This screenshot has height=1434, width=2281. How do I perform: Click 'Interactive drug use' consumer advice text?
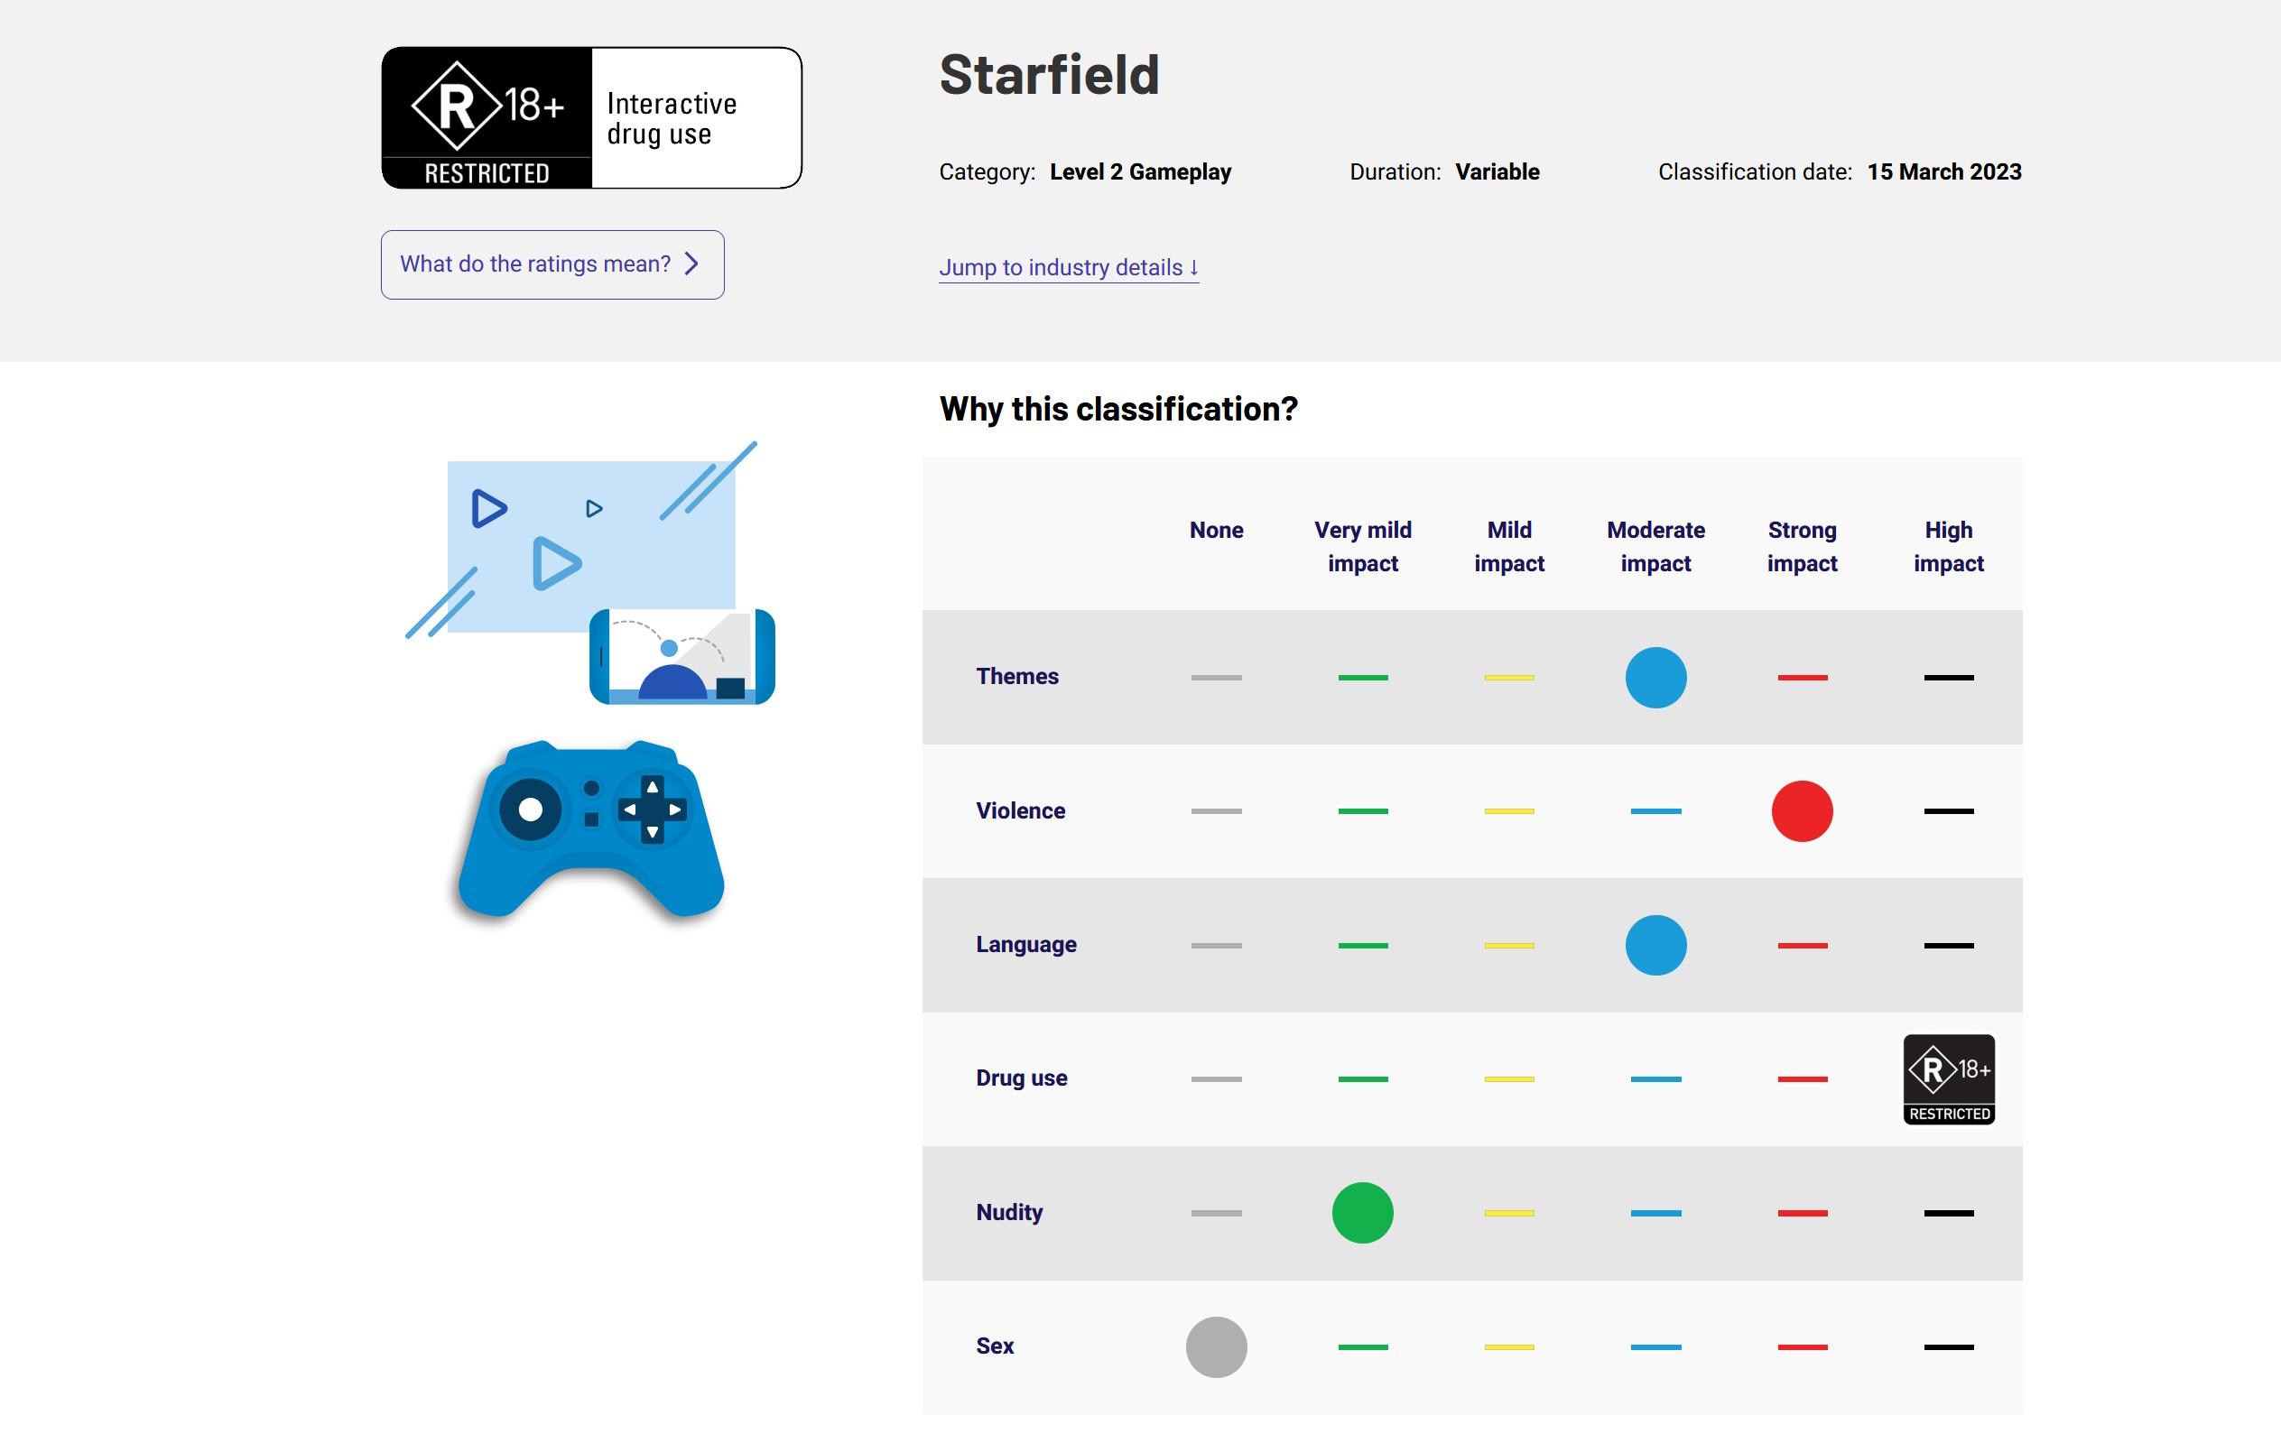point(672,118)
